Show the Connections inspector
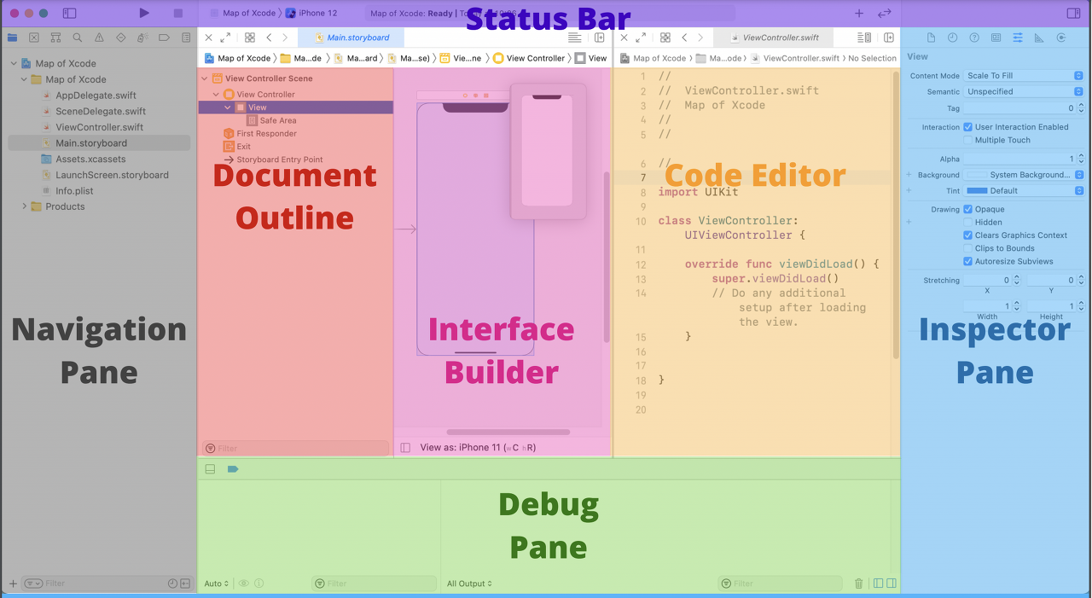The image size is (1092, 598). click(x=1061, y=38)
